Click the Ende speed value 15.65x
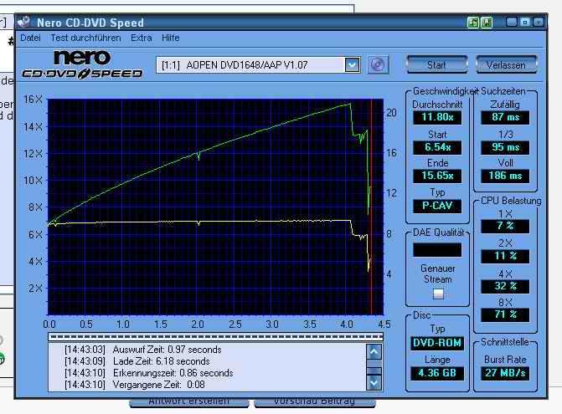Viewport: 562px width, 414px height. click(437, 176)
